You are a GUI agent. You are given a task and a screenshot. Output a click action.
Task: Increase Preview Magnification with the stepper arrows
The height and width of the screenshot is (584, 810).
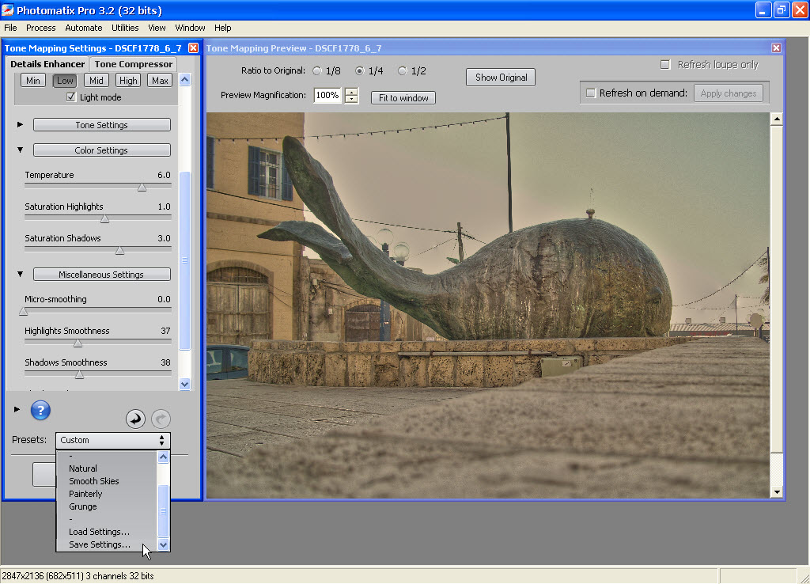(352, 92)
